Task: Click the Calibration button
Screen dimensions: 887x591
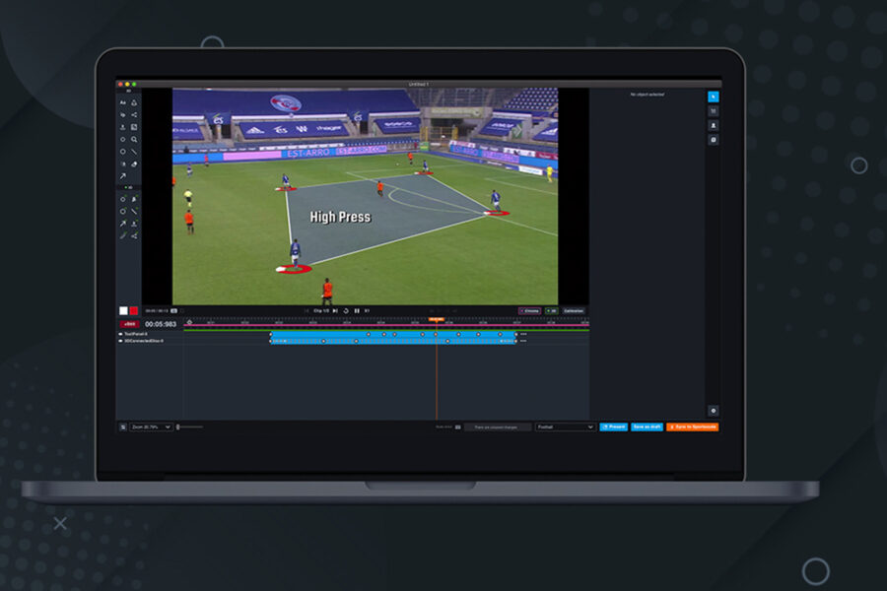Action: pos(574,311)
